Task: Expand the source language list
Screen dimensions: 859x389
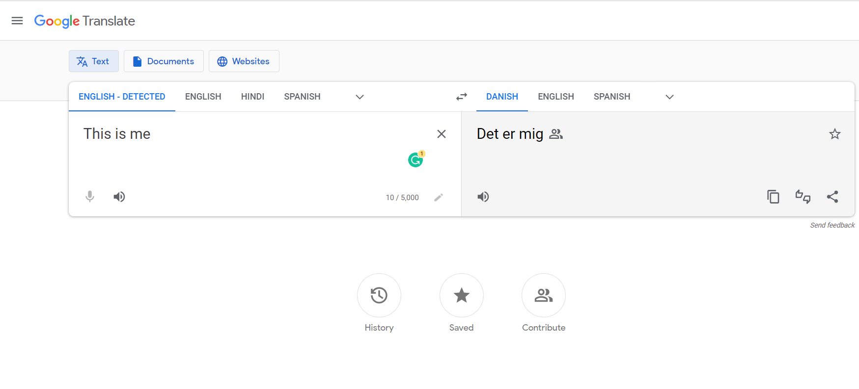Action: [x=360, y=97]
